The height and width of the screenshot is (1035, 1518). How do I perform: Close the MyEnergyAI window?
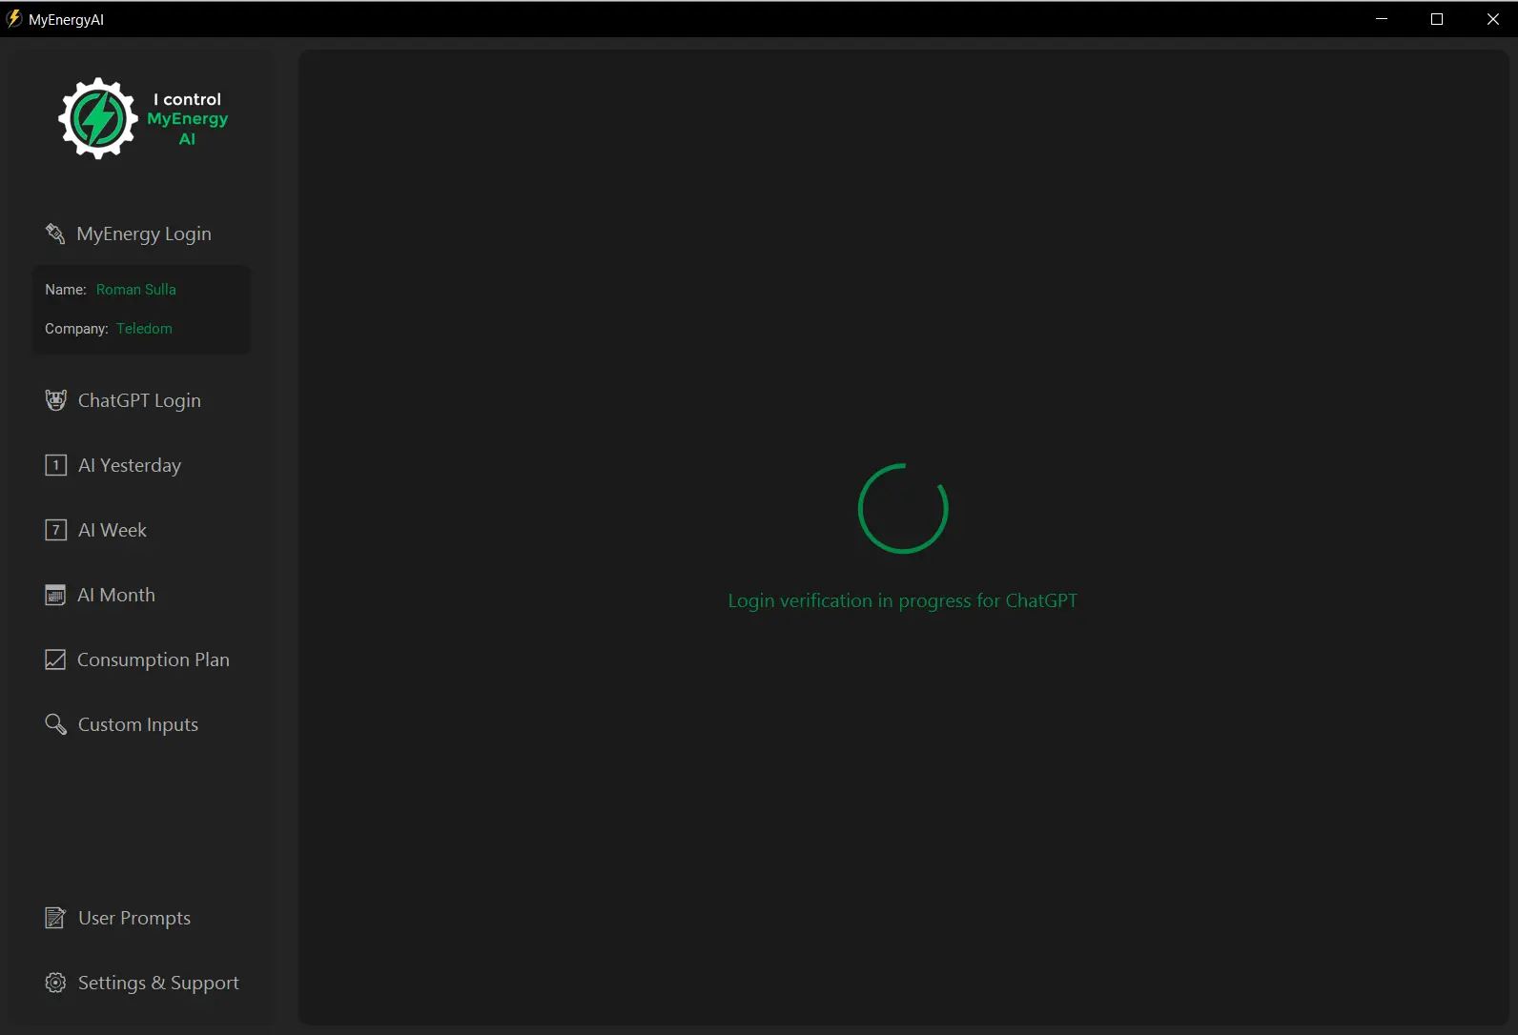pos(1492,19)
